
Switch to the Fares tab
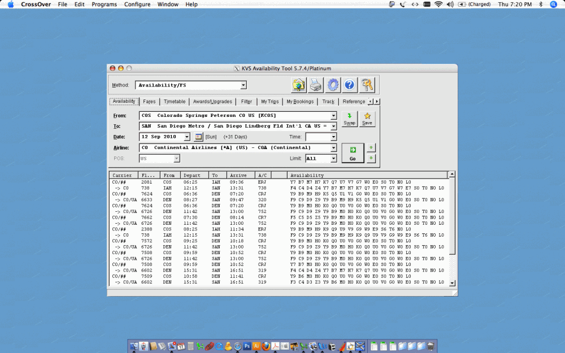point(149,102)
